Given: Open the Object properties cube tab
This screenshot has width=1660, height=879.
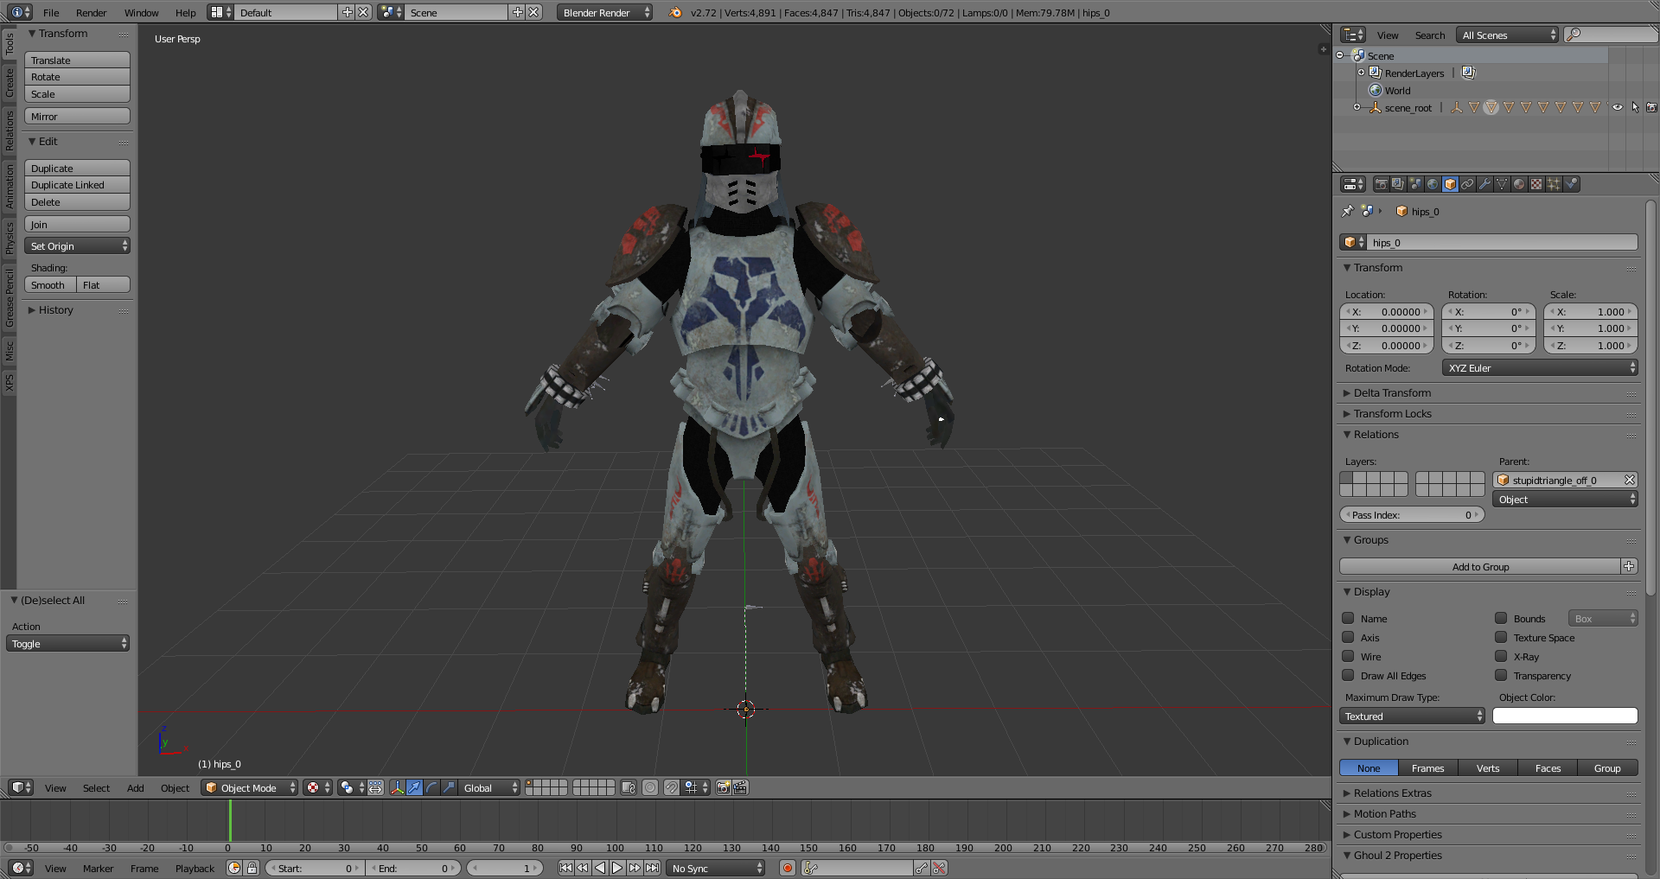Looking at the screenshot, I should [1450, 184].
